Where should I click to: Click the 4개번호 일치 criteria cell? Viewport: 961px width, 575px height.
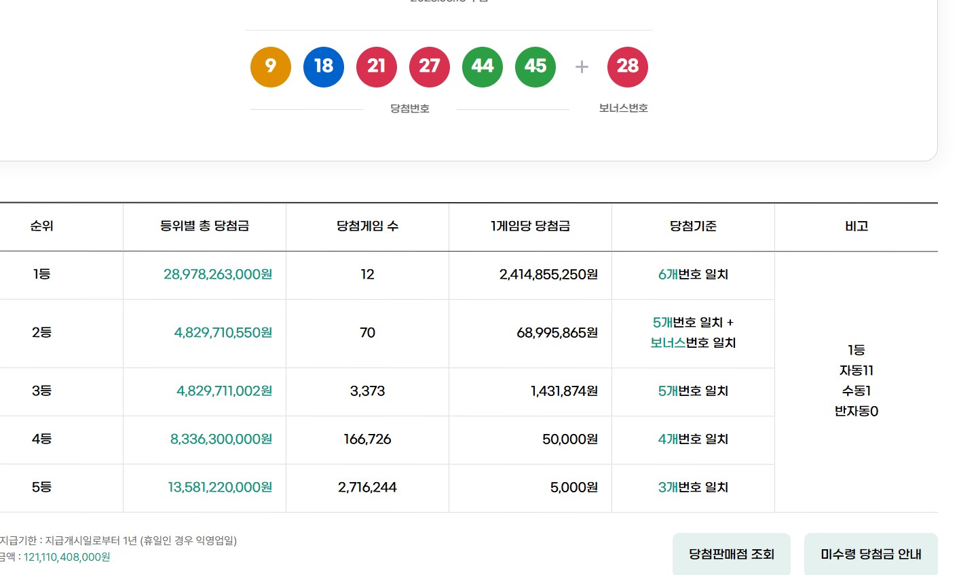(693, 439)
